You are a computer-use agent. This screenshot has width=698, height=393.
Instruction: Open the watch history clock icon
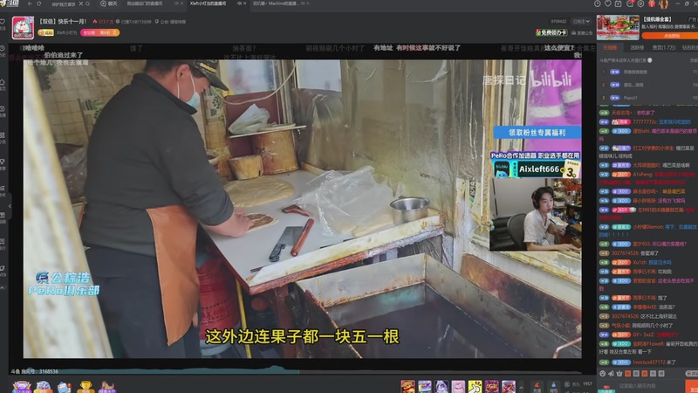598,3
